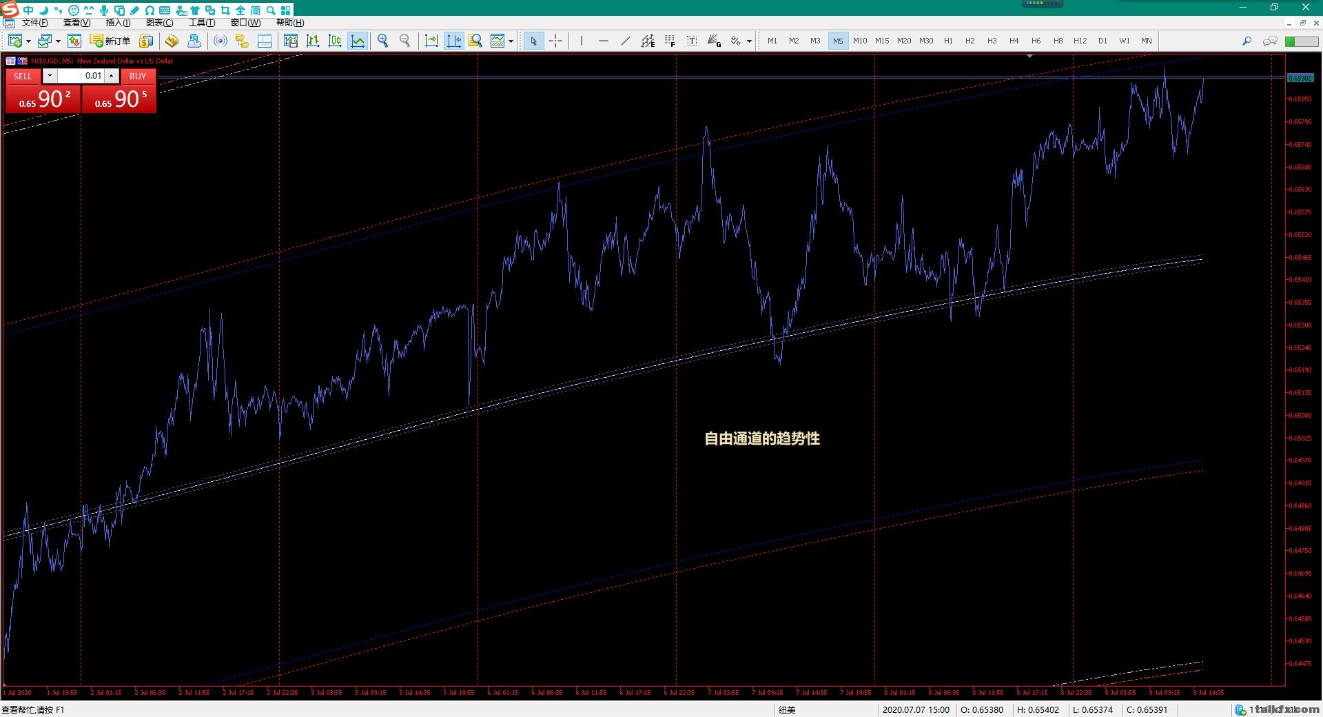This screenshot has width=1323, height=717.
Task: Click the red SELL button
Action: click(23, 76)
